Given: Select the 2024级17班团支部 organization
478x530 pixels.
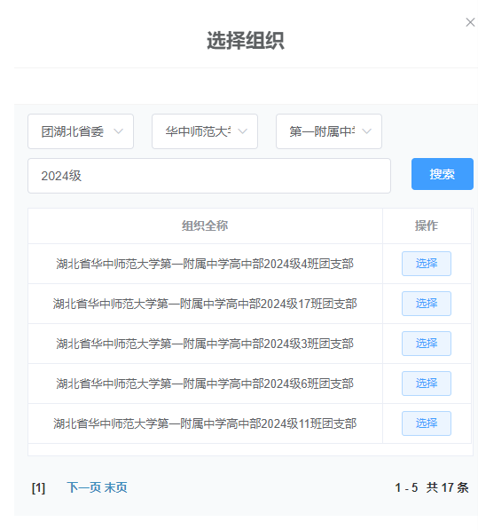Looking at the screenshot, I should tap(427, 304).
